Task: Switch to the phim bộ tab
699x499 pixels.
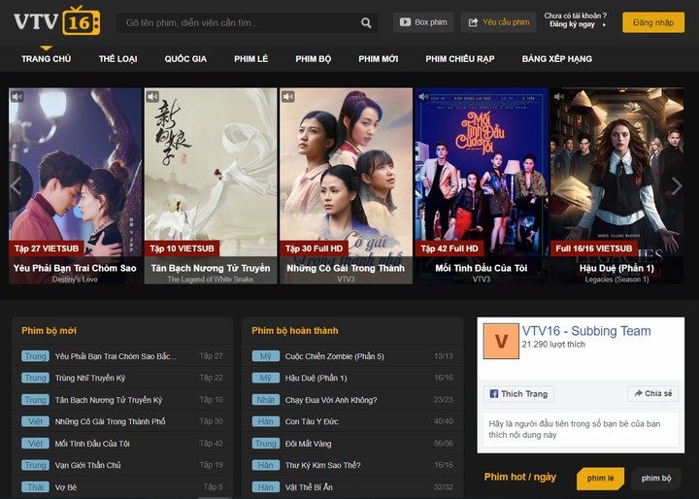Action: pos(656,479)
